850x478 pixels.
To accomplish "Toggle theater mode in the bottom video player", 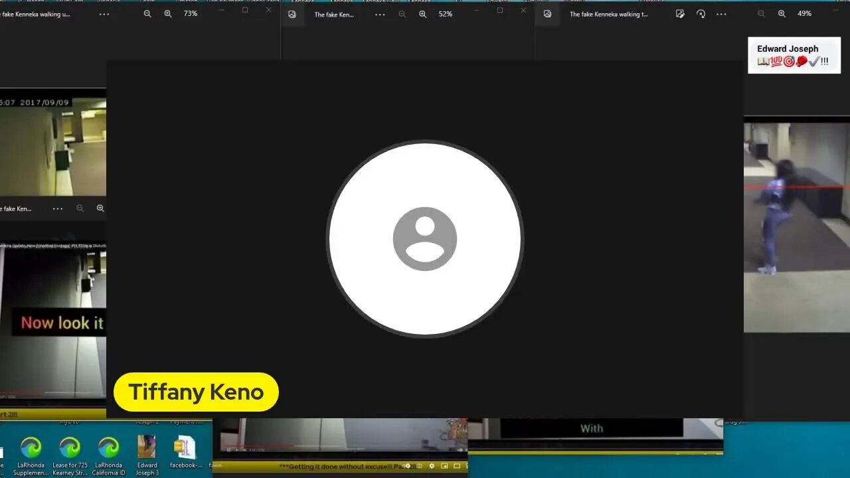I will coord(456,467).
